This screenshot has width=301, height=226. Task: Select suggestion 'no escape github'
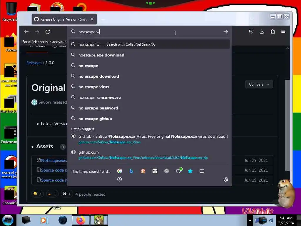click(x=149, y=119)
